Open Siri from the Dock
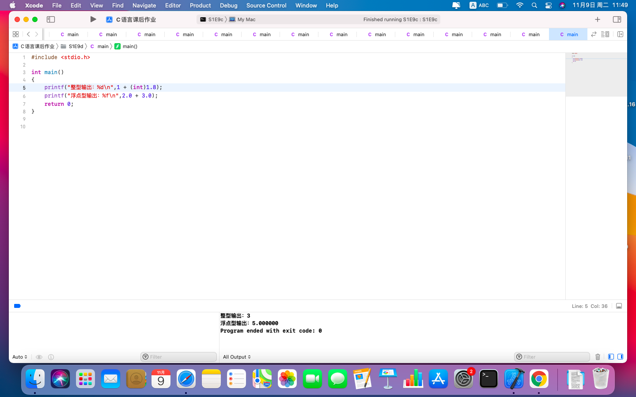Screen dimensions: 636x397 coord(60,379)
